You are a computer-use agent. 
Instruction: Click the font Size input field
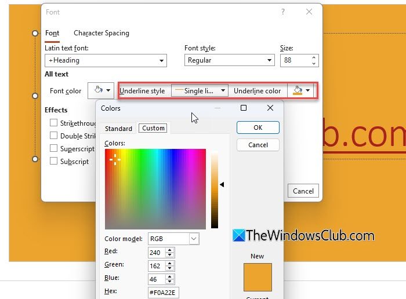[296, 60]
